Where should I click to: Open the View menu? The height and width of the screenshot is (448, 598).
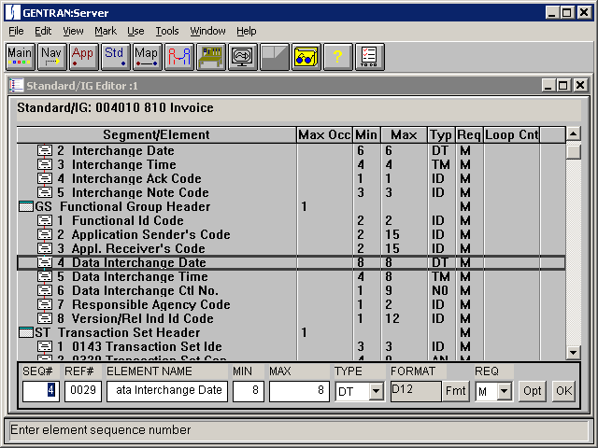tap(73, 31)
